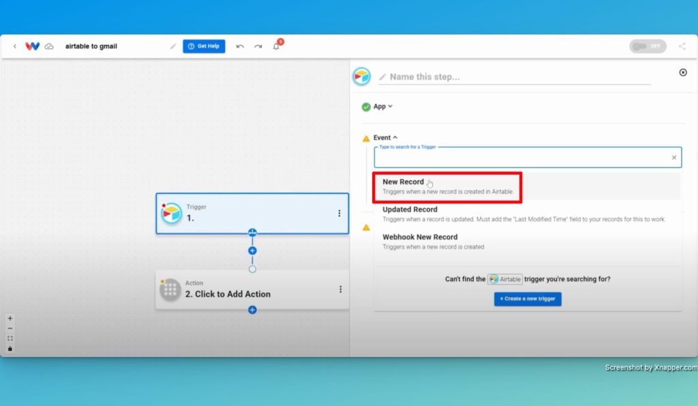
Task: Focus the Name this step field
Action: [x=515, y=77]
